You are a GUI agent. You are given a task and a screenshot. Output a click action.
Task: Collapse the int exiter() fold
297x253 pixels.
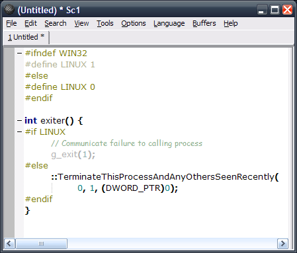pyautogui.click(x=19, y=120)
